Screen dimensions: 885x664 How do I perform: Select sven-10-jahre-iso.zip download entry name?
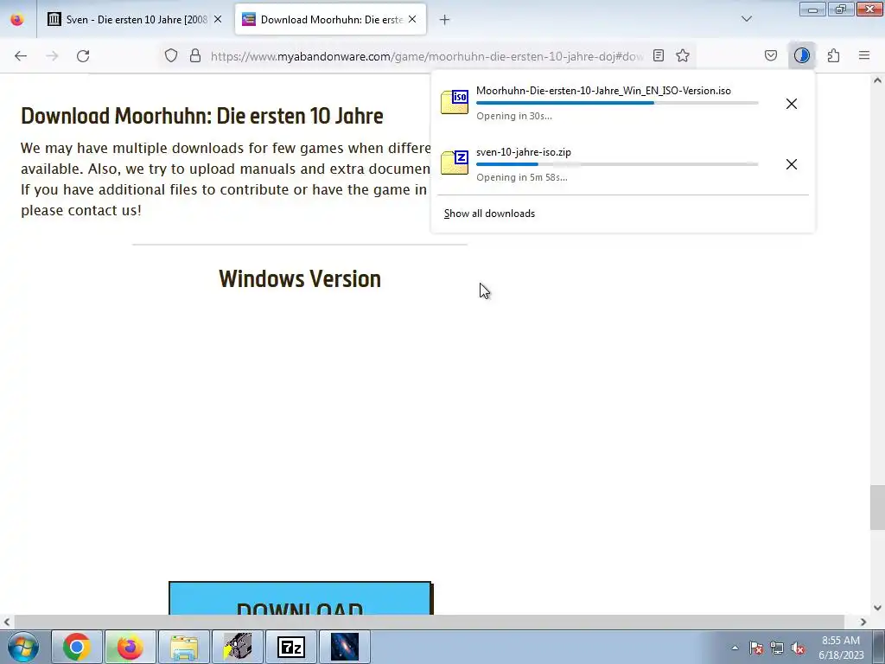click(524, 152)
